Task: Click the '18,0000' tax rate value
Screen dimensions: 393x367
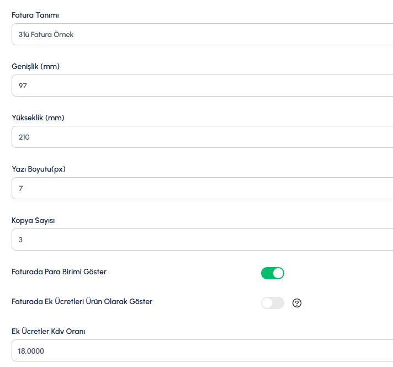Action: [x=31, y=350]
